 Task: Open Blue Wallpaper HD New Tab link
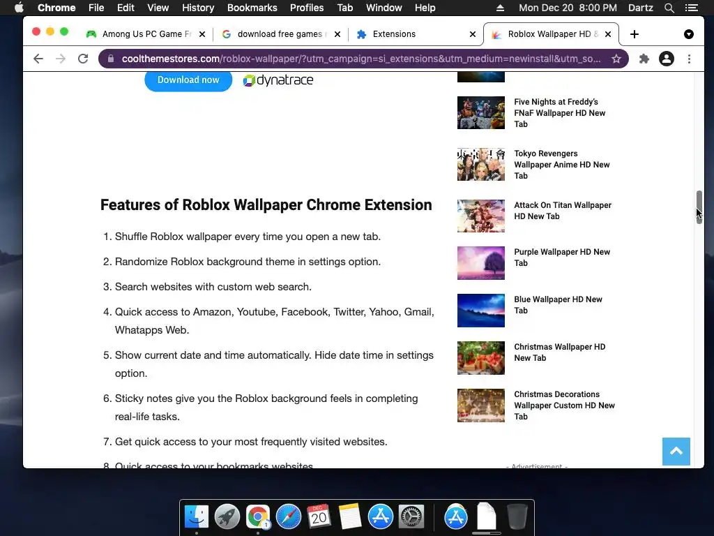click(559, 305)
